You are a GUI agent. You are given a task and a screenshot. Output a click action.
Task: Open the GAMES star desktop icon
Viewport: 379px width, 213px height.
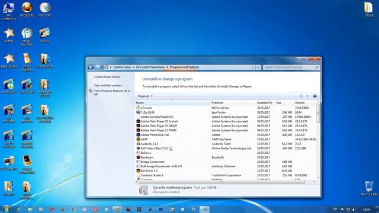click(9, 35)
